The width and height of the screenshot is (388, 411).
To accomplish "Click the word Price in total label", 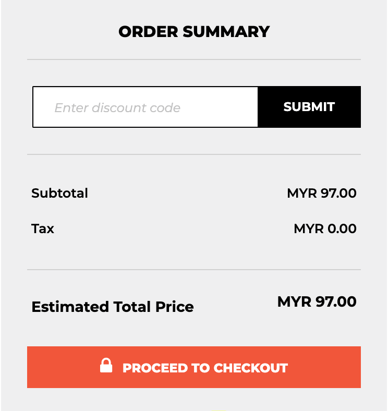I will (174, 307).
